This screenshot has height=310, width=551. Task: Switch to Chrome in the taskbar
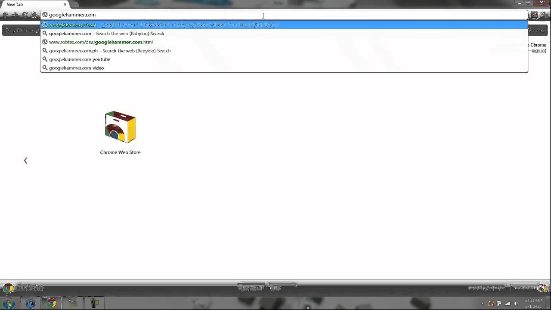(52, 303)
